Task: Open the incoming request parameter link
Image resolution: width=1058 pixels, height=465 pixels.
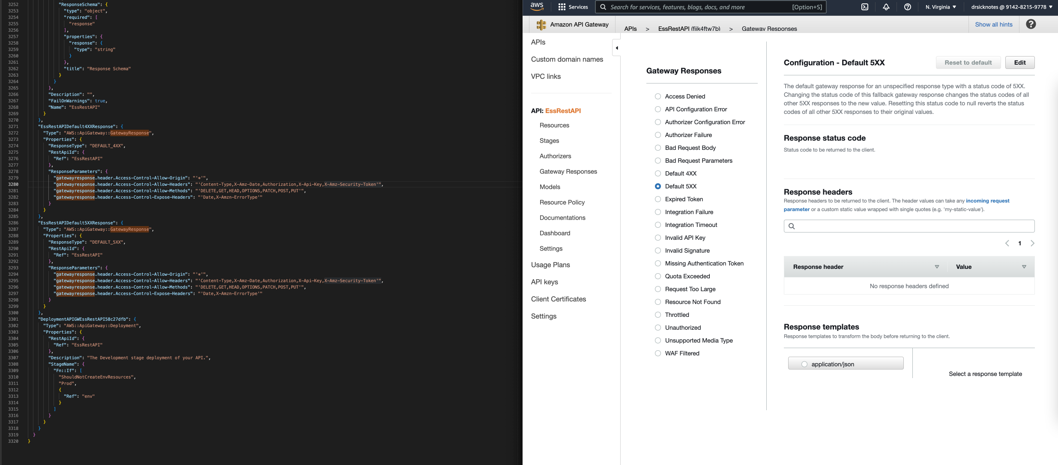Action: point(988,200)
